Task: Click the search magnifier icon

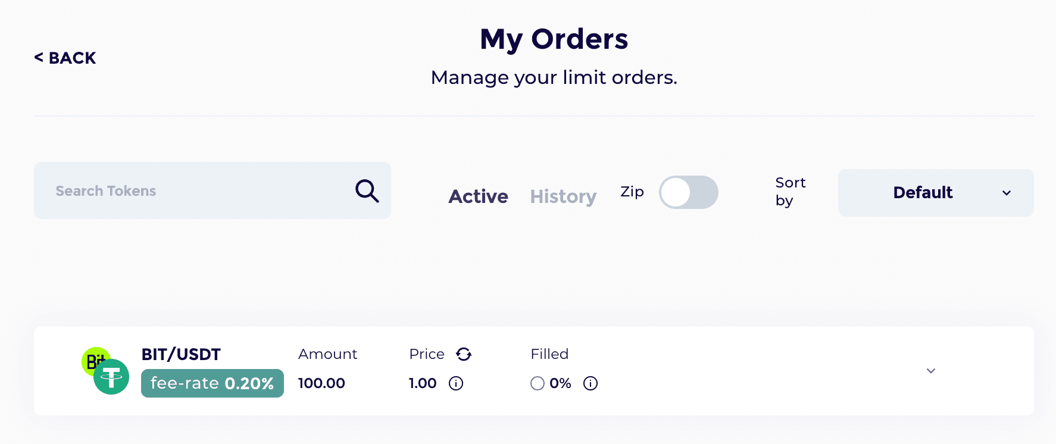Action: tap(367, 191)
